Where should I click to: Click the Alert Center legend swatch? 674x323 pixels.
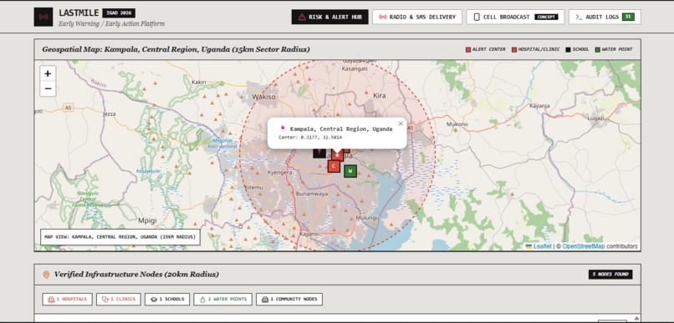point(468,50)
